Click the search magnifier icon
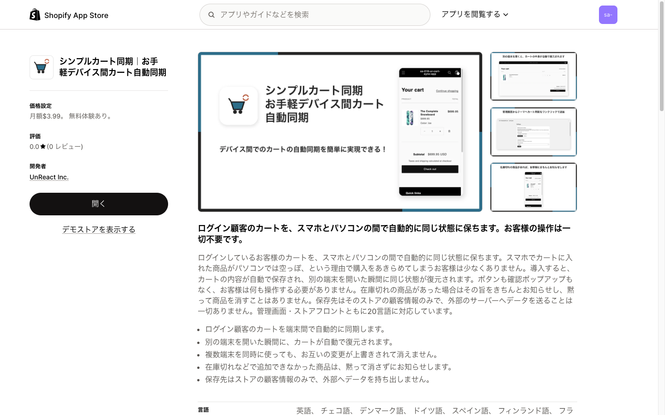 click(212, 15)
